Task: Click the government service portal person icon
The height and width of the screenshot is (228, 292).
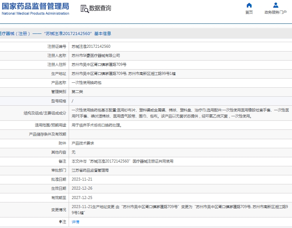Action: point(276,5)
